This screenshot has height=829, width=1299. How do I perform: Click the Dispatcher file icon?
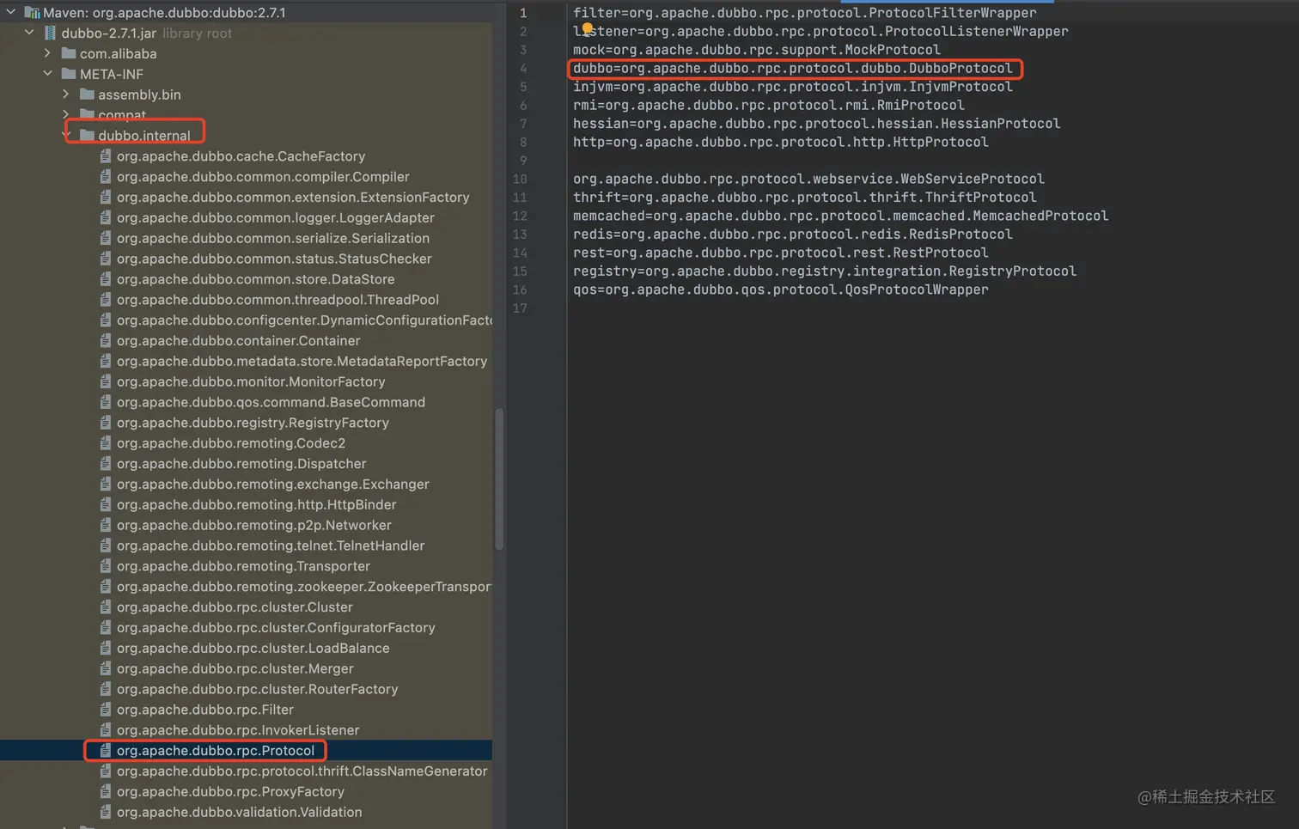106,463
